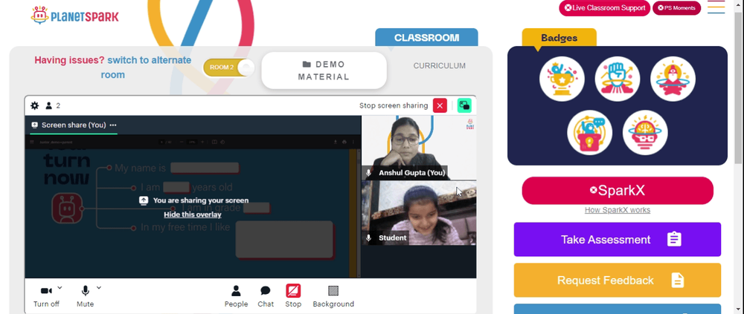The width and height of the screenshot is (744, 314).
Task: Open the Chat panel
Action: pyautogui.click(x=266, y=297)
